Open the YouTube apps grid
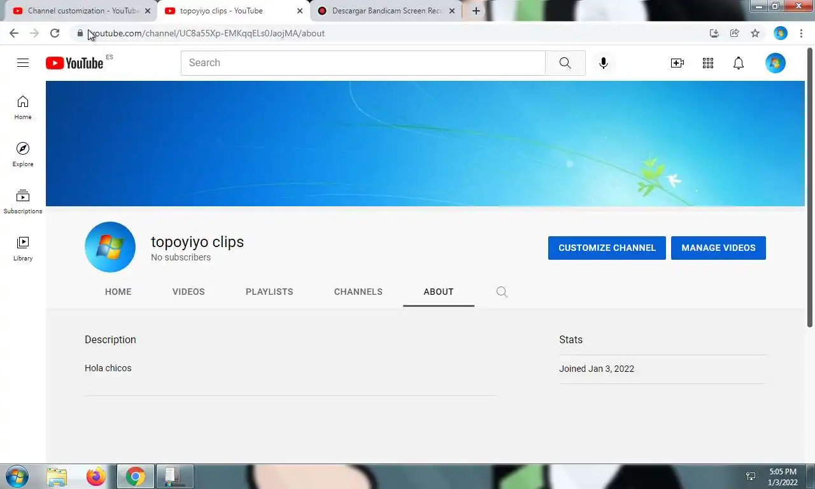 (708, 63)
